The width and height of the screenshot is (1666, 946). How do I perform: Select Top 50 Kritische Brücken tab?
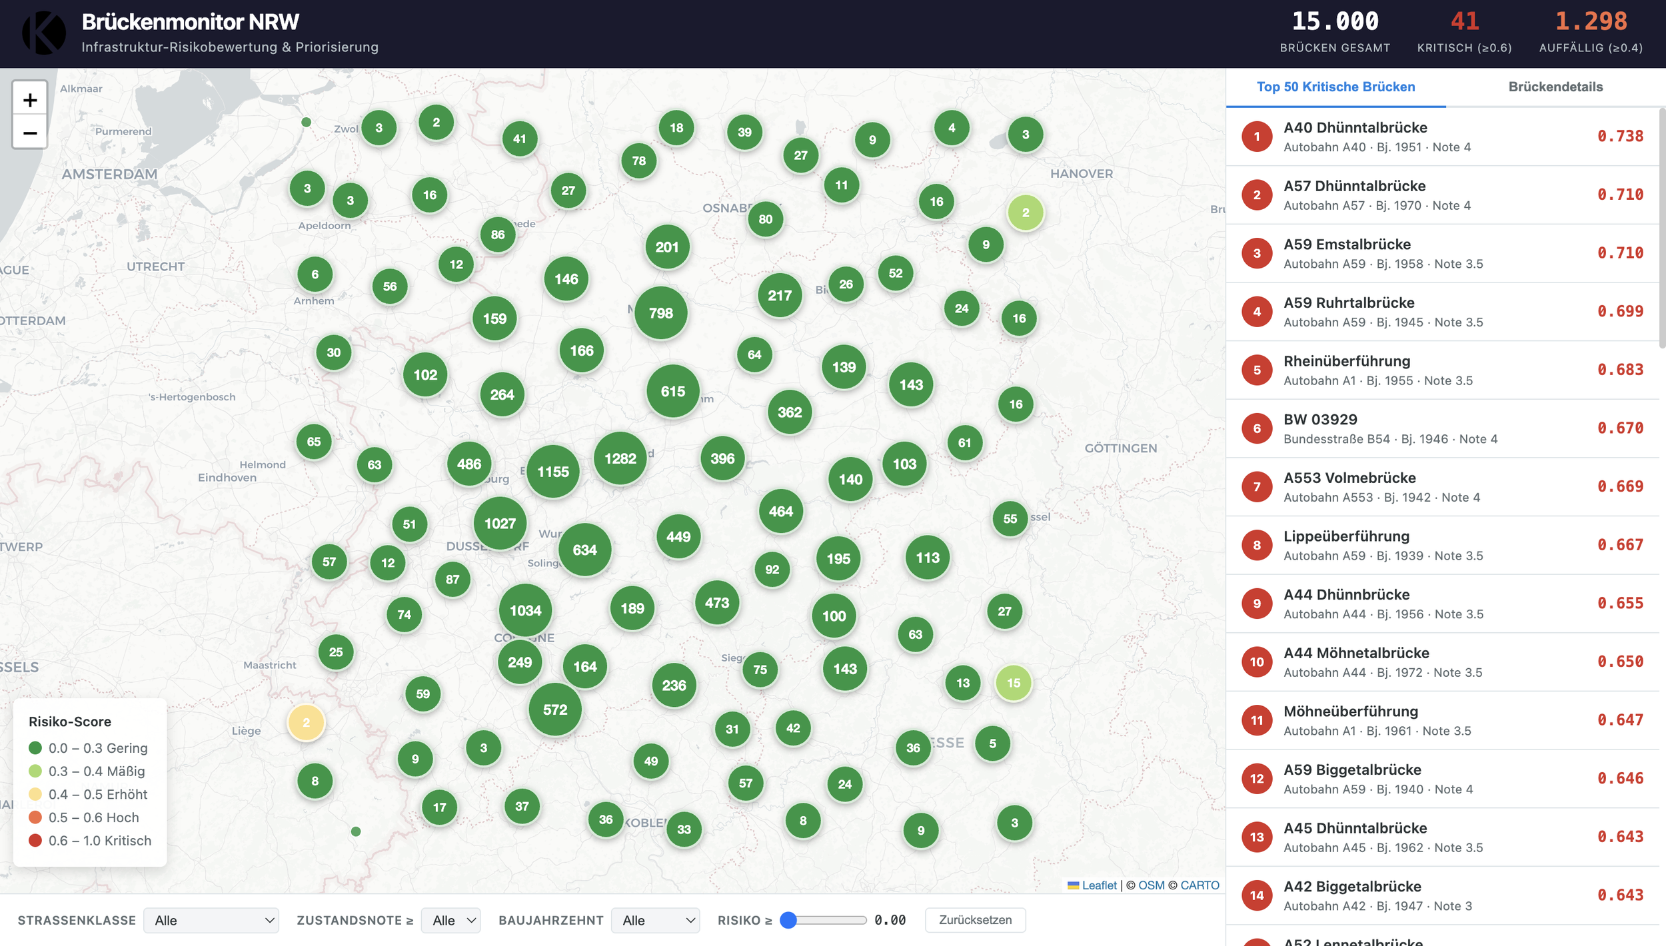(x=1335, y=87)
